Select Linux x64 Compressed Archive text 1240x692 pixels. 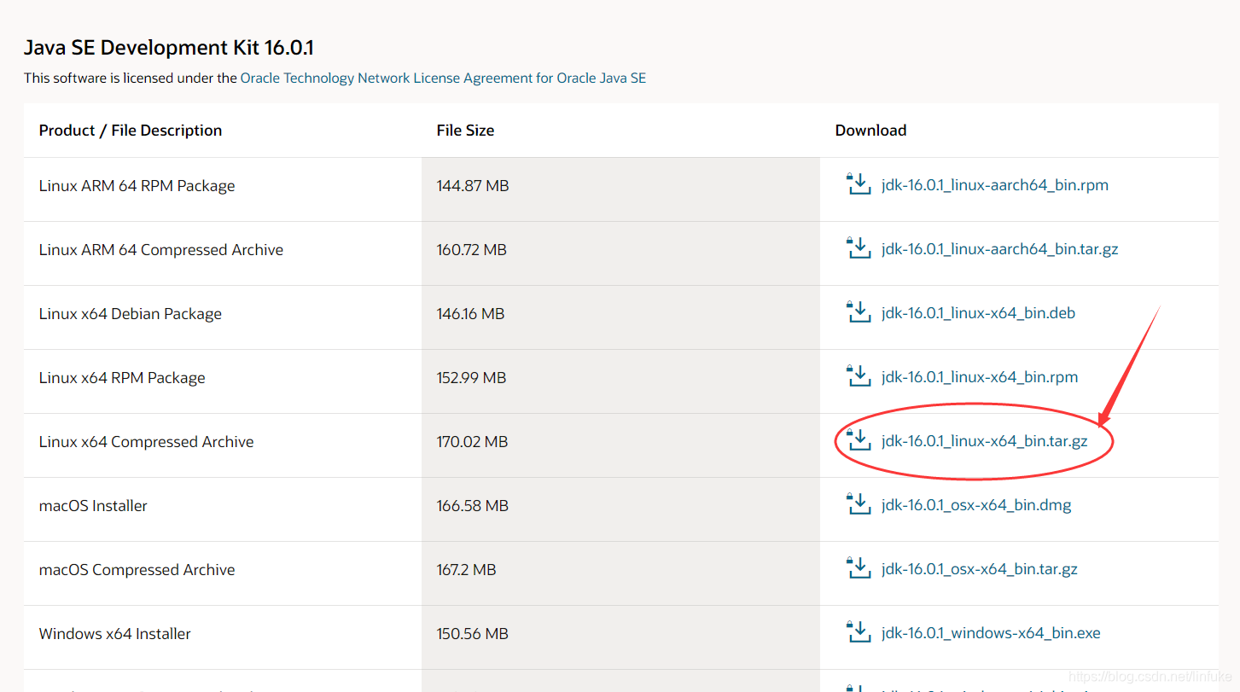146,442
